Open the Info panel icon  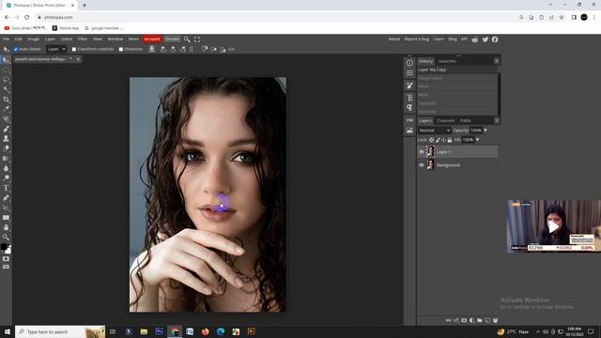tap(409, 63)
